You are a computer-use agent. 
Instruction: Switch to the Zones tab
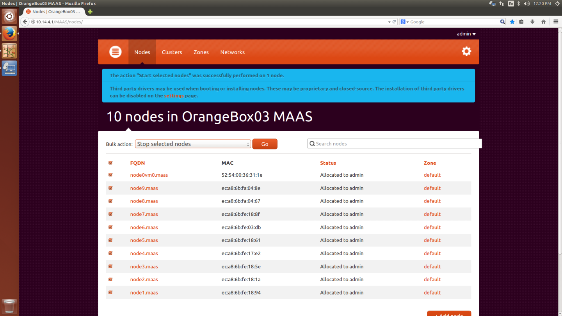pyautogui.click(x=201, y=52)
